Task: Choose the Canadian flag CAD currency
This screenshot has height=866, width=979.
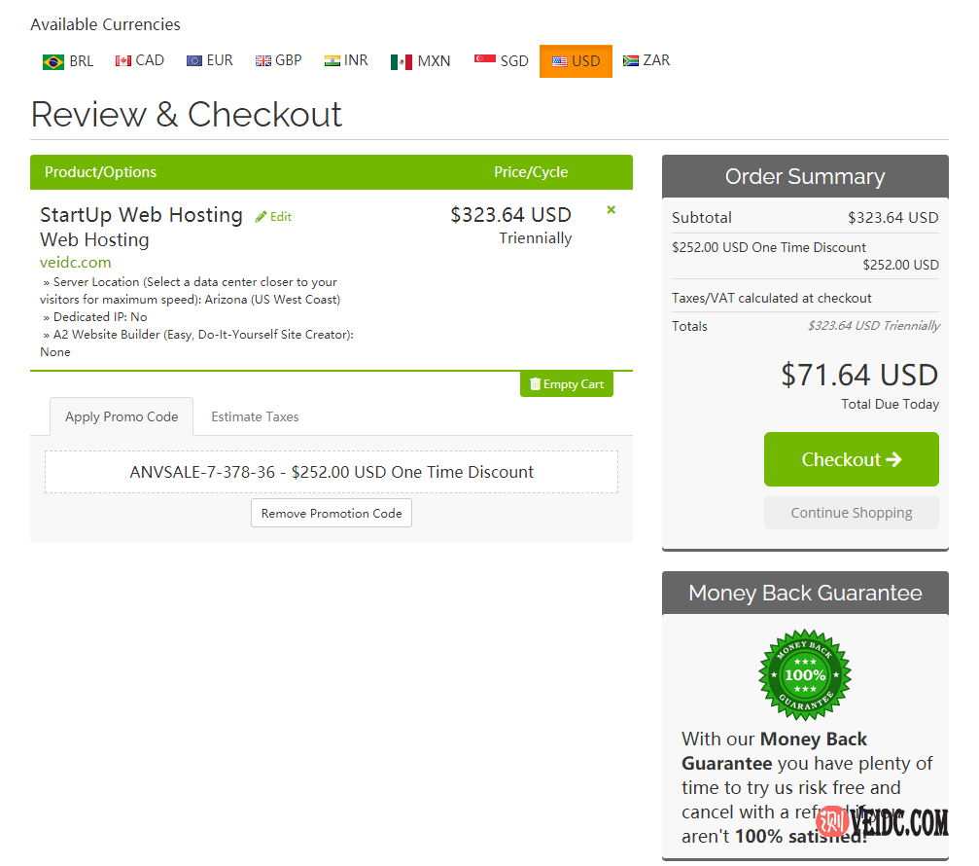Action: click(140, 60)
